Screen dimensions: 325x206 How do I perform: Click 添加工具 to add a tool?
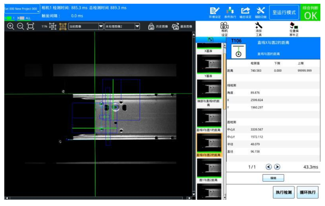259,29
